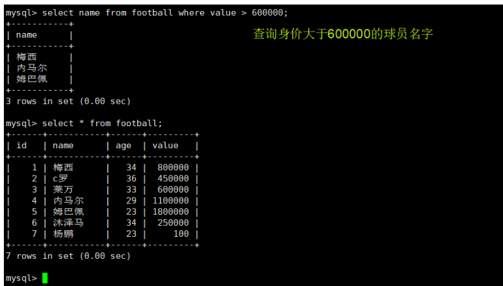503x286 pixels.
Task: Click the age 29 for 内马尔
Action: [x=131, y=201]
